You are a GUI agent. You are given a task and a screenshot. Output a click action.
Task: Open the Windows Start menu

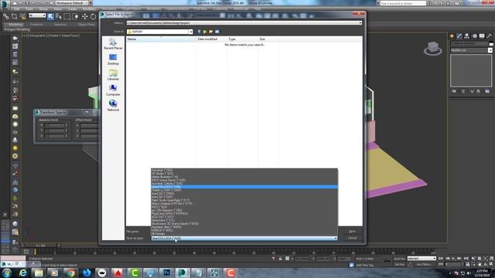point(7,273)
